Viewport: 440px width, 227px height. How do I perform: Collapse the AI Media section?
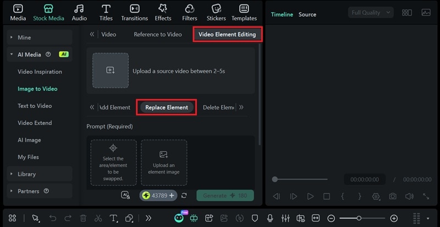coord(40,54)
